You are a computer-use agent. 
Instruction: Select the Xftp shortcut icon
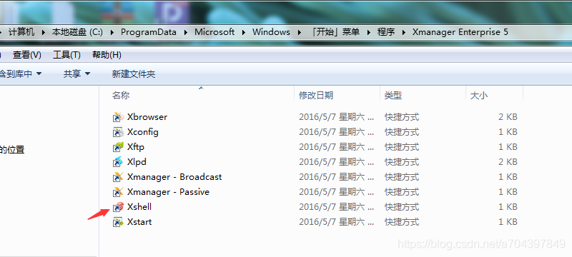(118, 147)
